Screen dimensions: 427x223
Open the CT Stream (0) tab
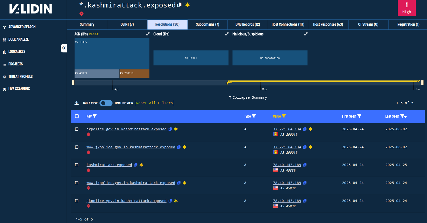click(x=368, y=24)
